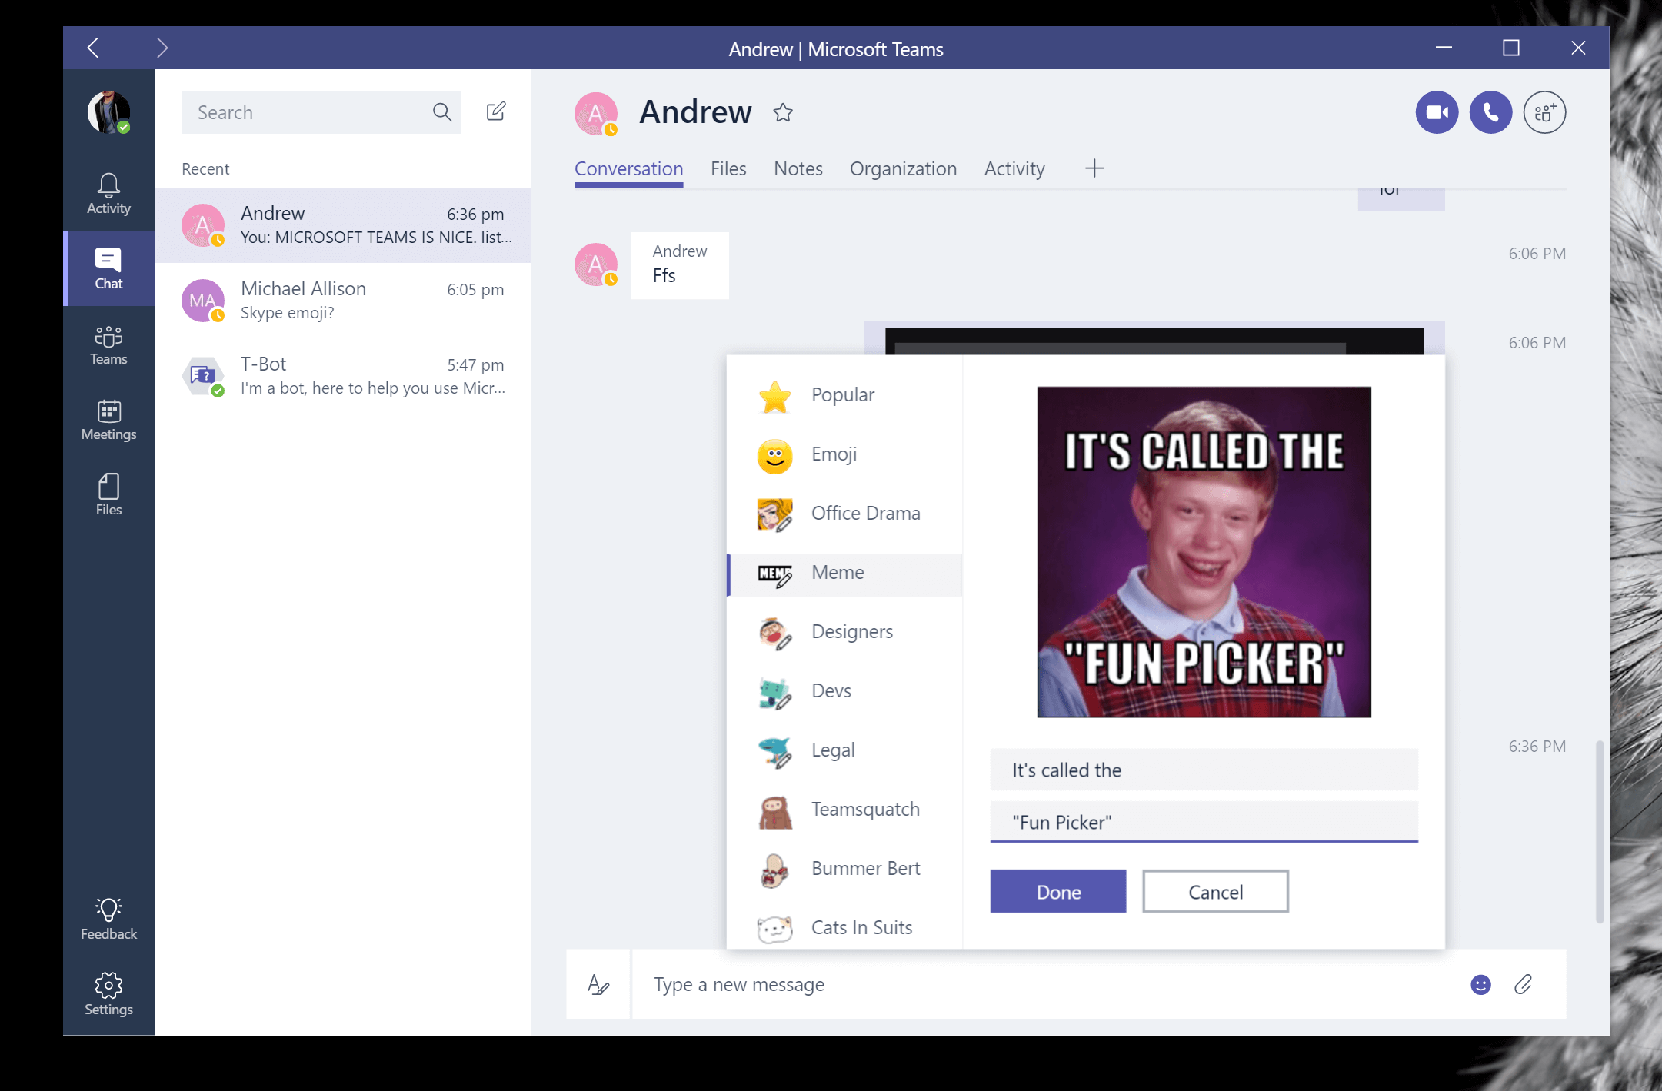Image resolution: width=1662 pixels, height=1091 pixels.
Task: Click the Cancel button to dismiss meme
Action: tap(1215, 891)
